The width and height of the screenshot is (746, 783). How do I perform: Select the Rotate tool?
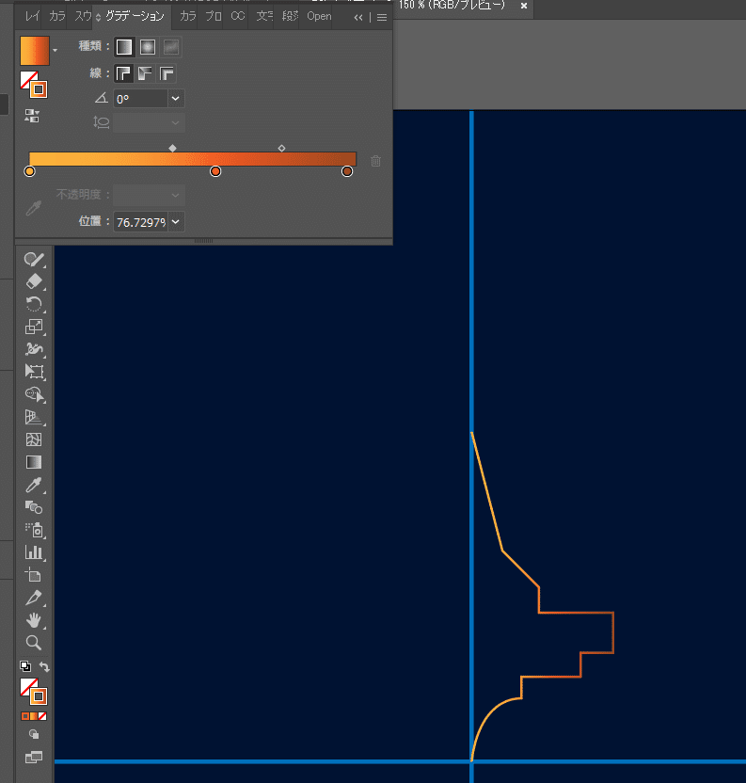(x=34, y=304)
